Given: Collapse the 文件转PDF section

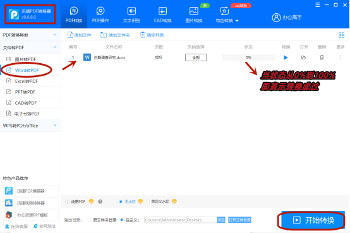Looking at the screenshot, I should pos(30,47).
